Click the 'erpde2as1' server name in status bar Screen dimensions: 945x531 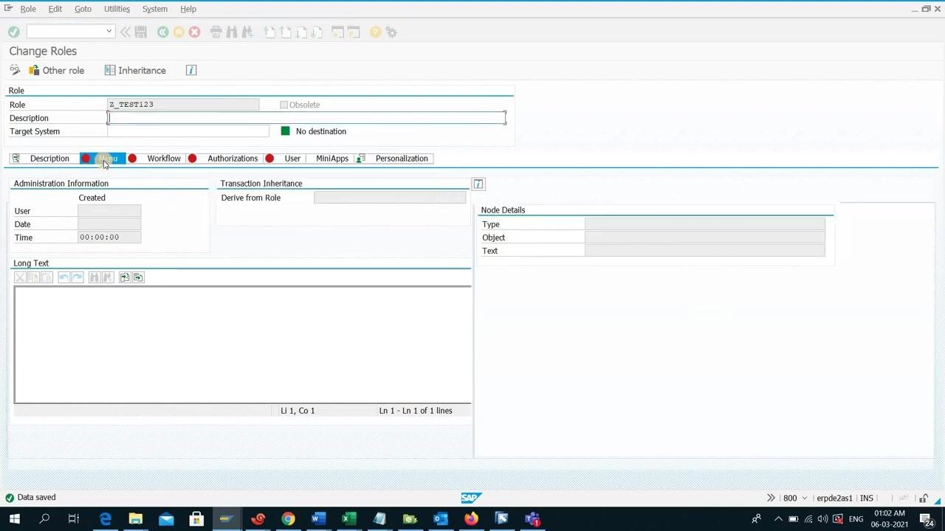click(x=834, y=498)
